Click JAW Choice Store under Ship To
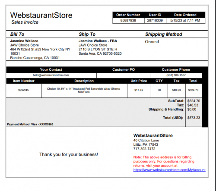The height and width of the screenshot is (191, 216). pos(93,45)
